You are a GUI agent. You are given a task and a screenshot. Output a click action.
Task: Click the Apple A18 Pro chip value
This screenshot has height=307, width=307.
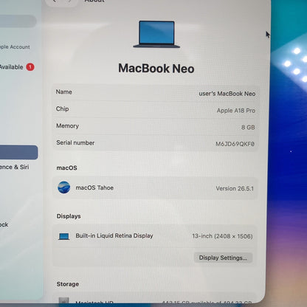click(235, 111)
